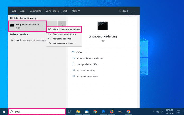Screen dimensions: 184x115
Task: Open File Explorer from the taskbar
Action: coord(79,112)
